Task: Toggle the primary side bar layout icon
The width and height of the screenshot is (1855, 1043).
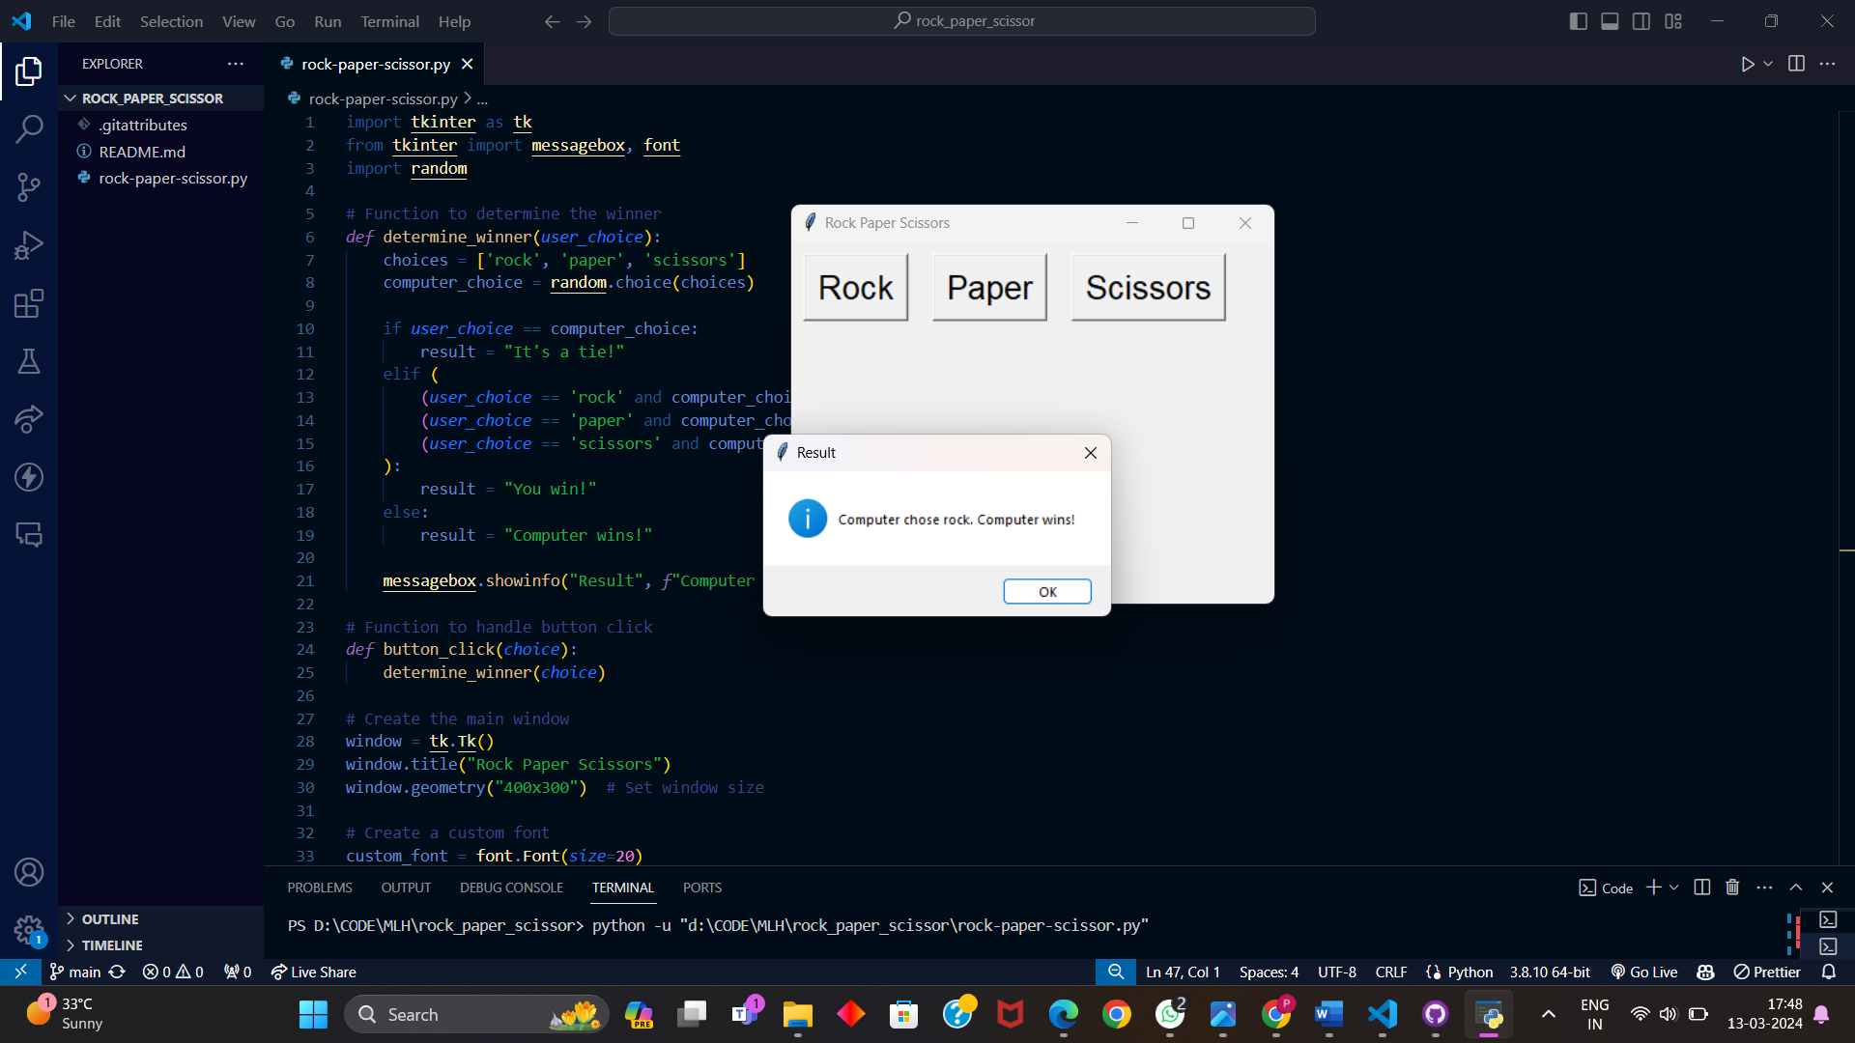Action: click(1579, 21)
